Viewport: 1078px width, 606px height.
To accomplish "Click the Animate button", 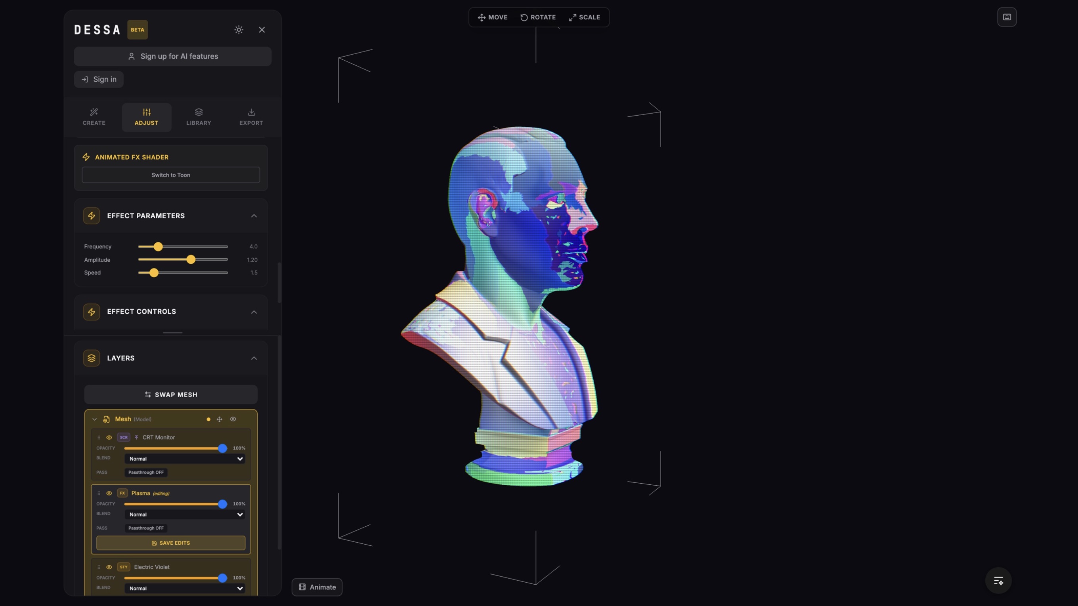I will pyautogui.click(x=317, y=587).
